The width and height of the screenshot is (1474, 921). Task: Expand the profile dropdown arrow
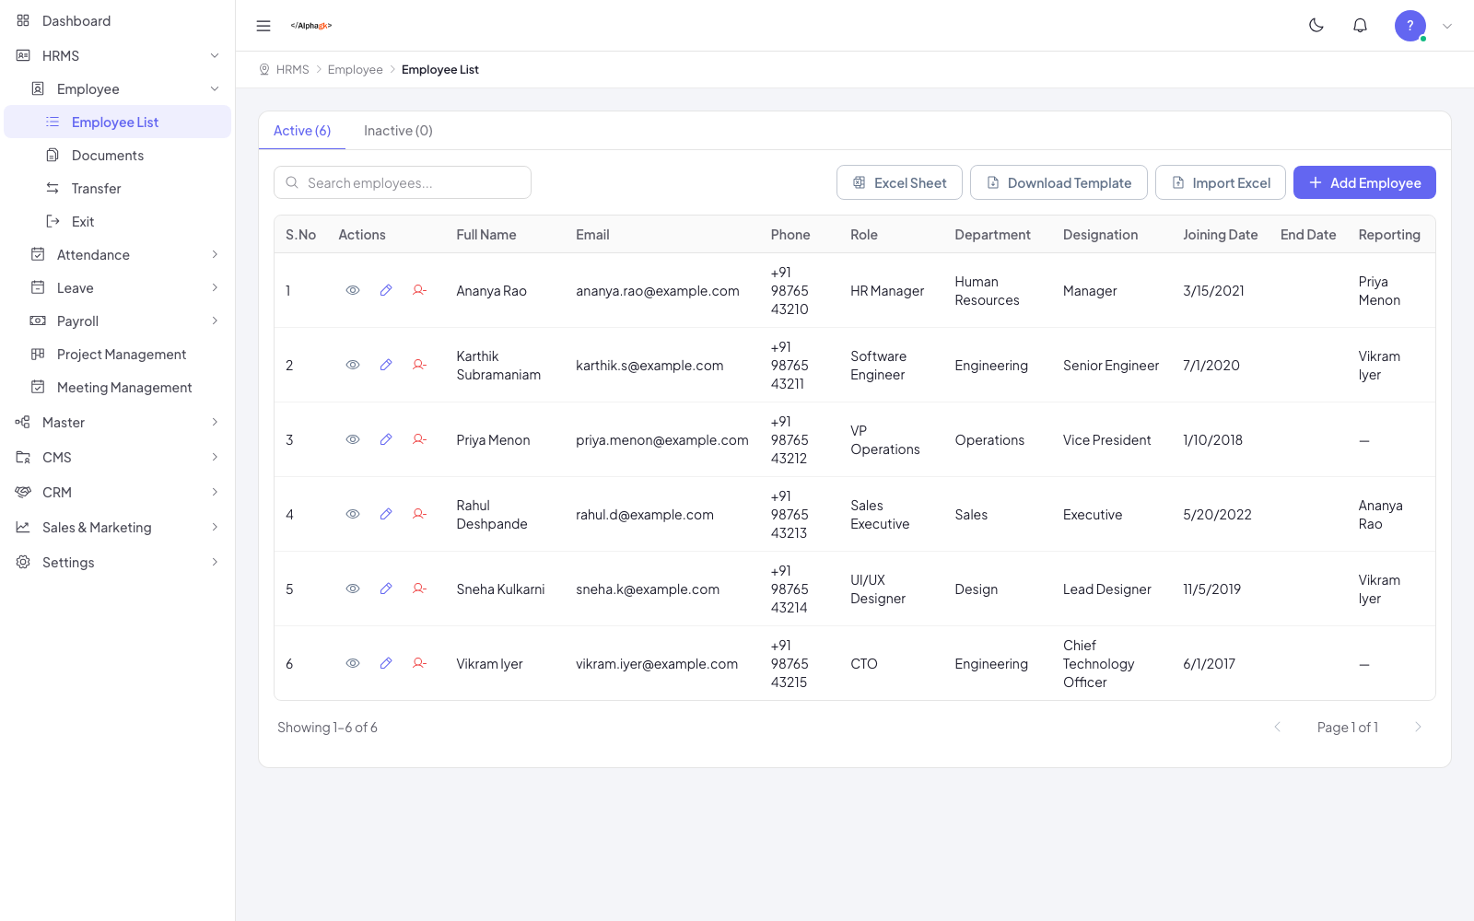tap(1447, 26)
